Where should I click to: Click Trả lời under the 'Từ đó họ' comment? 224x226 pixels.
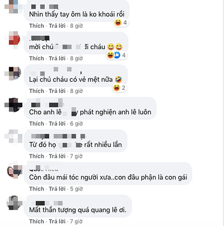click(57, 156)
